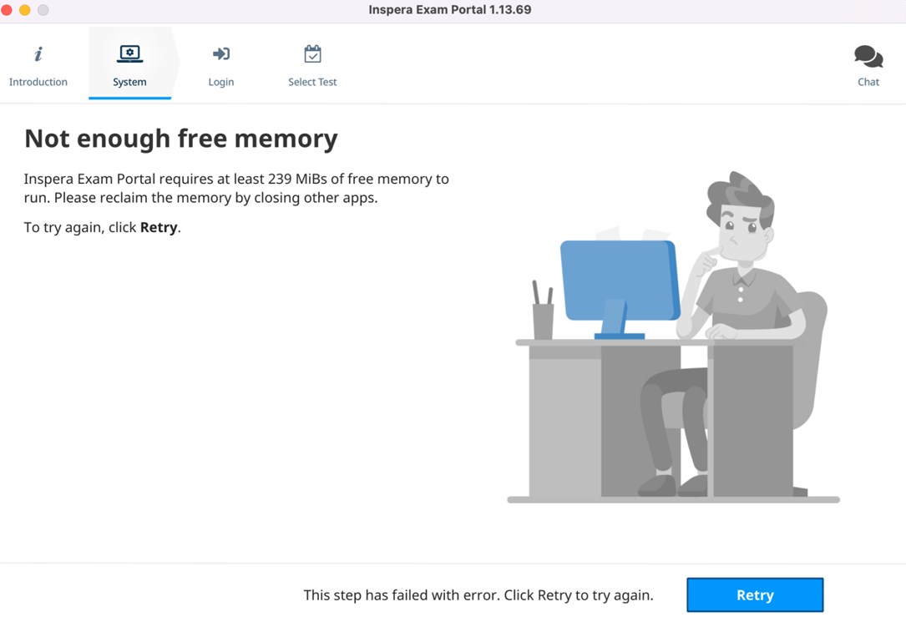Select the System laptop gear icon
The image size is (906, 622).
pos(129,53)
